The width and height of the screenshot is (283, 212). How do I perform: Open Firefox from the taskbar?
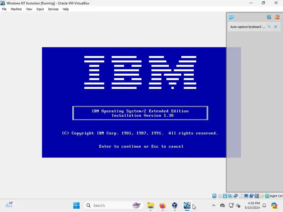163,205
